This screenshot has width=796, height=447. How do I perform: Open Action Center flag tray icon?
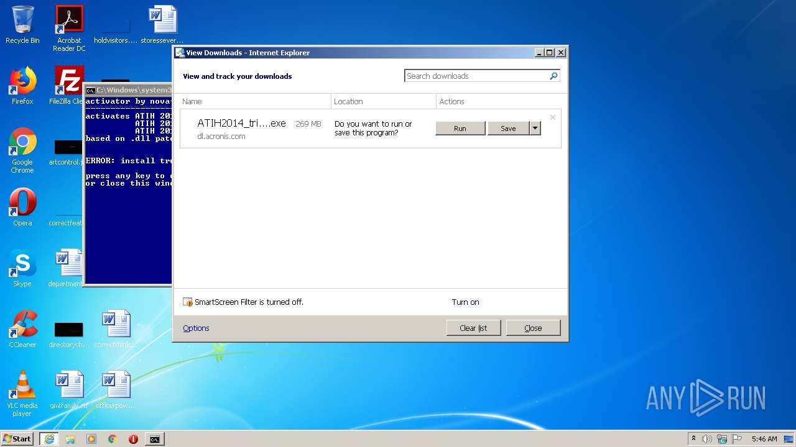[x=737, y=439]
